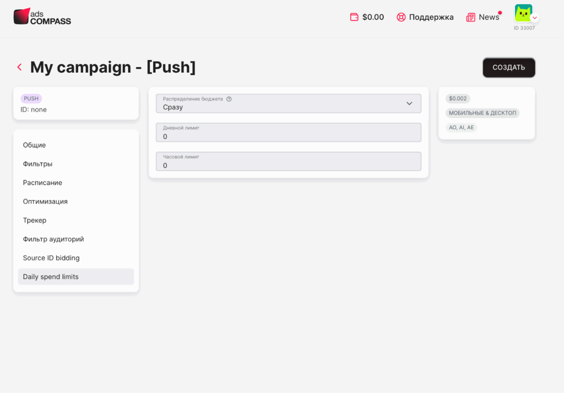This screenshot has width=564, height=393.
Task: Click the СОЗДАТЬ button
Action: coord(508,68)
